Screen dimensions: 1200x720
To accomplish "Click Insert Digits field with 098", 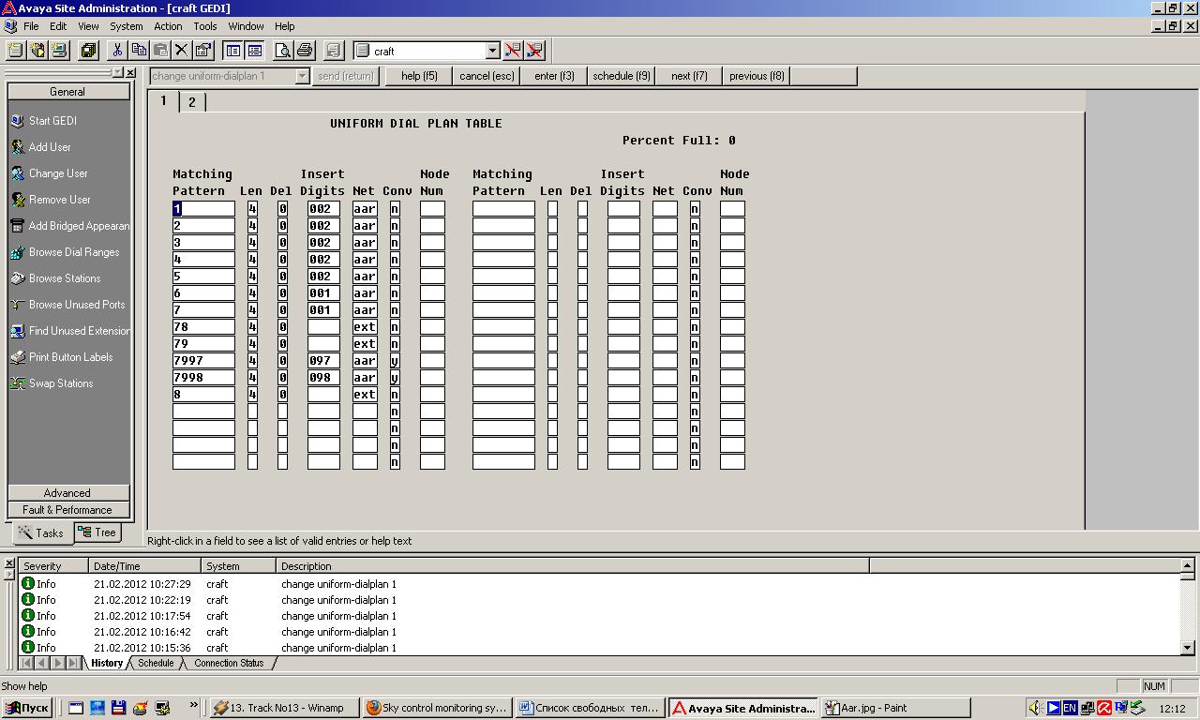I will tap(323, 378).
